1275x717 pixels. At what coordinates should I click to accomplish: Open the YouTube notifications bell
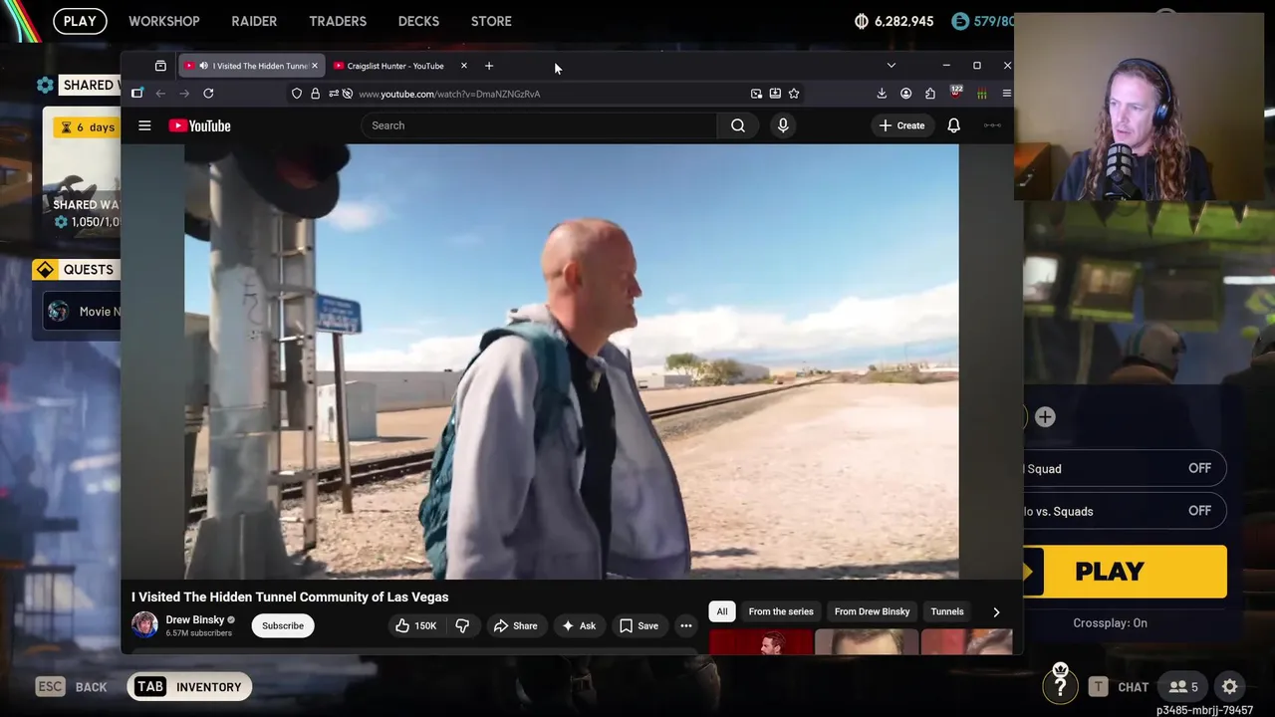(953, 125)
